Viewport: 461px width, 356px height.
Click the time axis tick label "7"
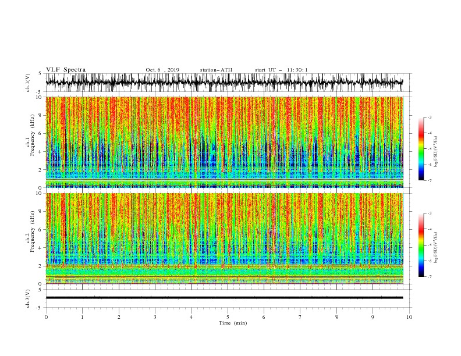300,317
